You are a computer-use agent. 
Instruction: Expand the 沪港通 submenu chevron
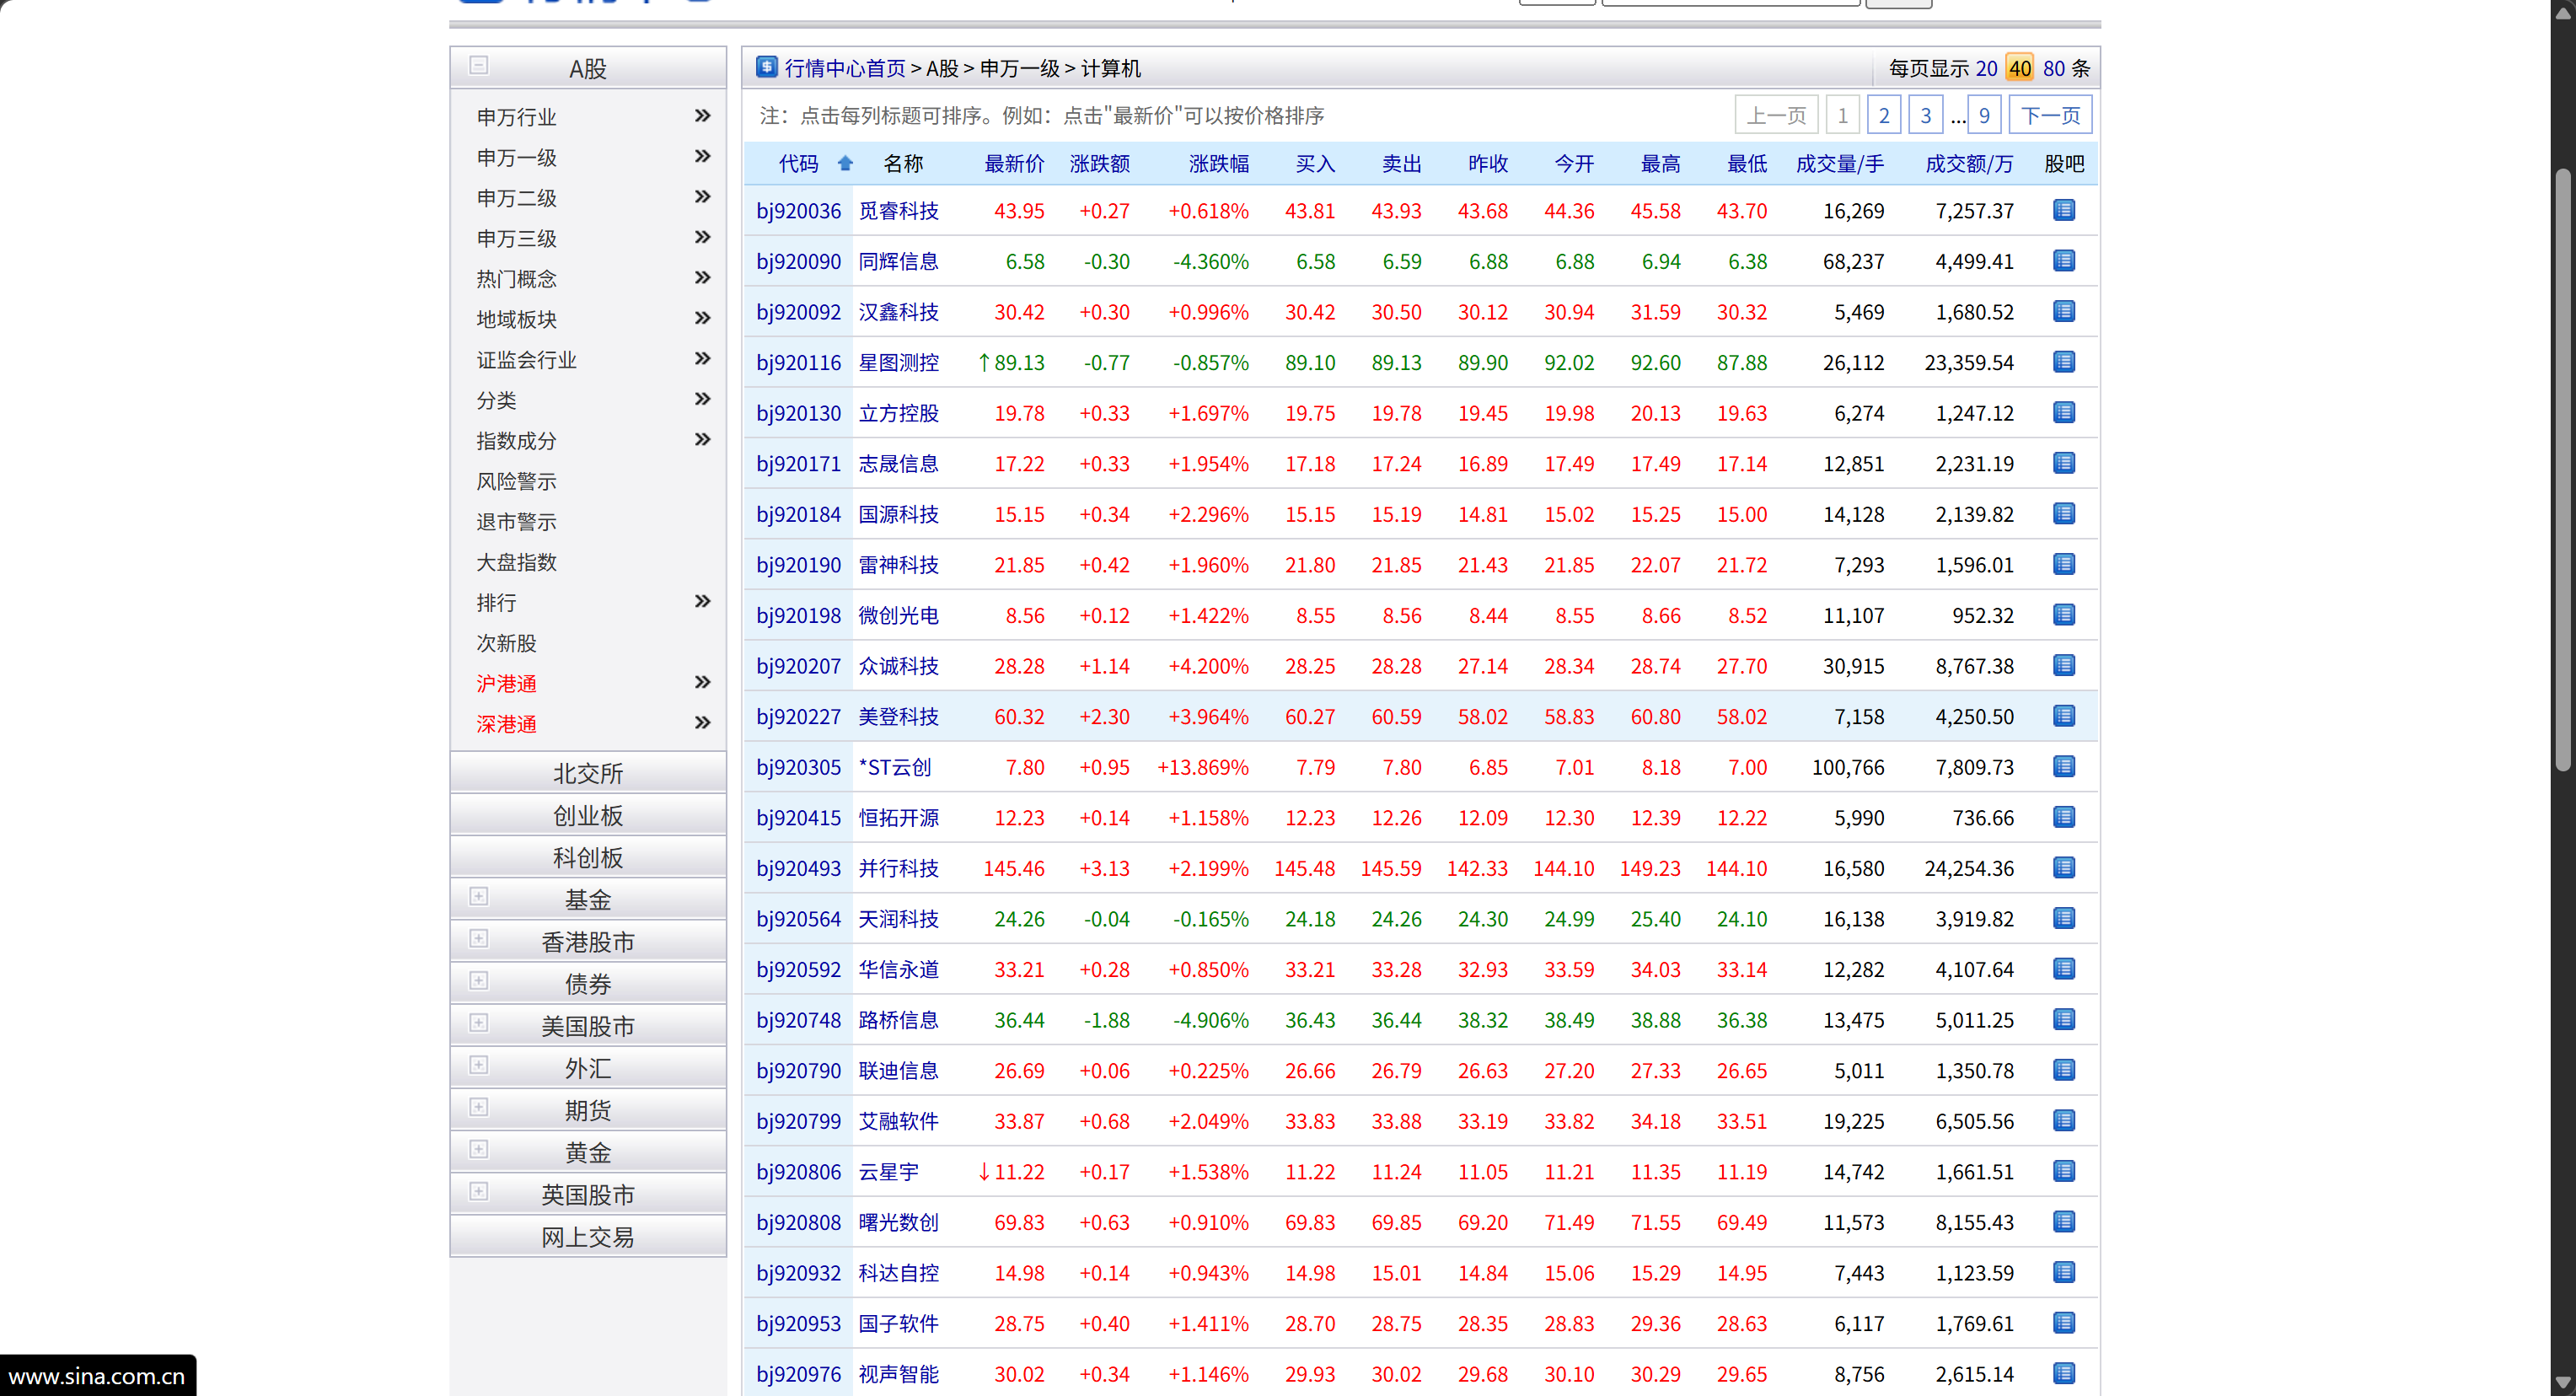click(x=702, y=683)
